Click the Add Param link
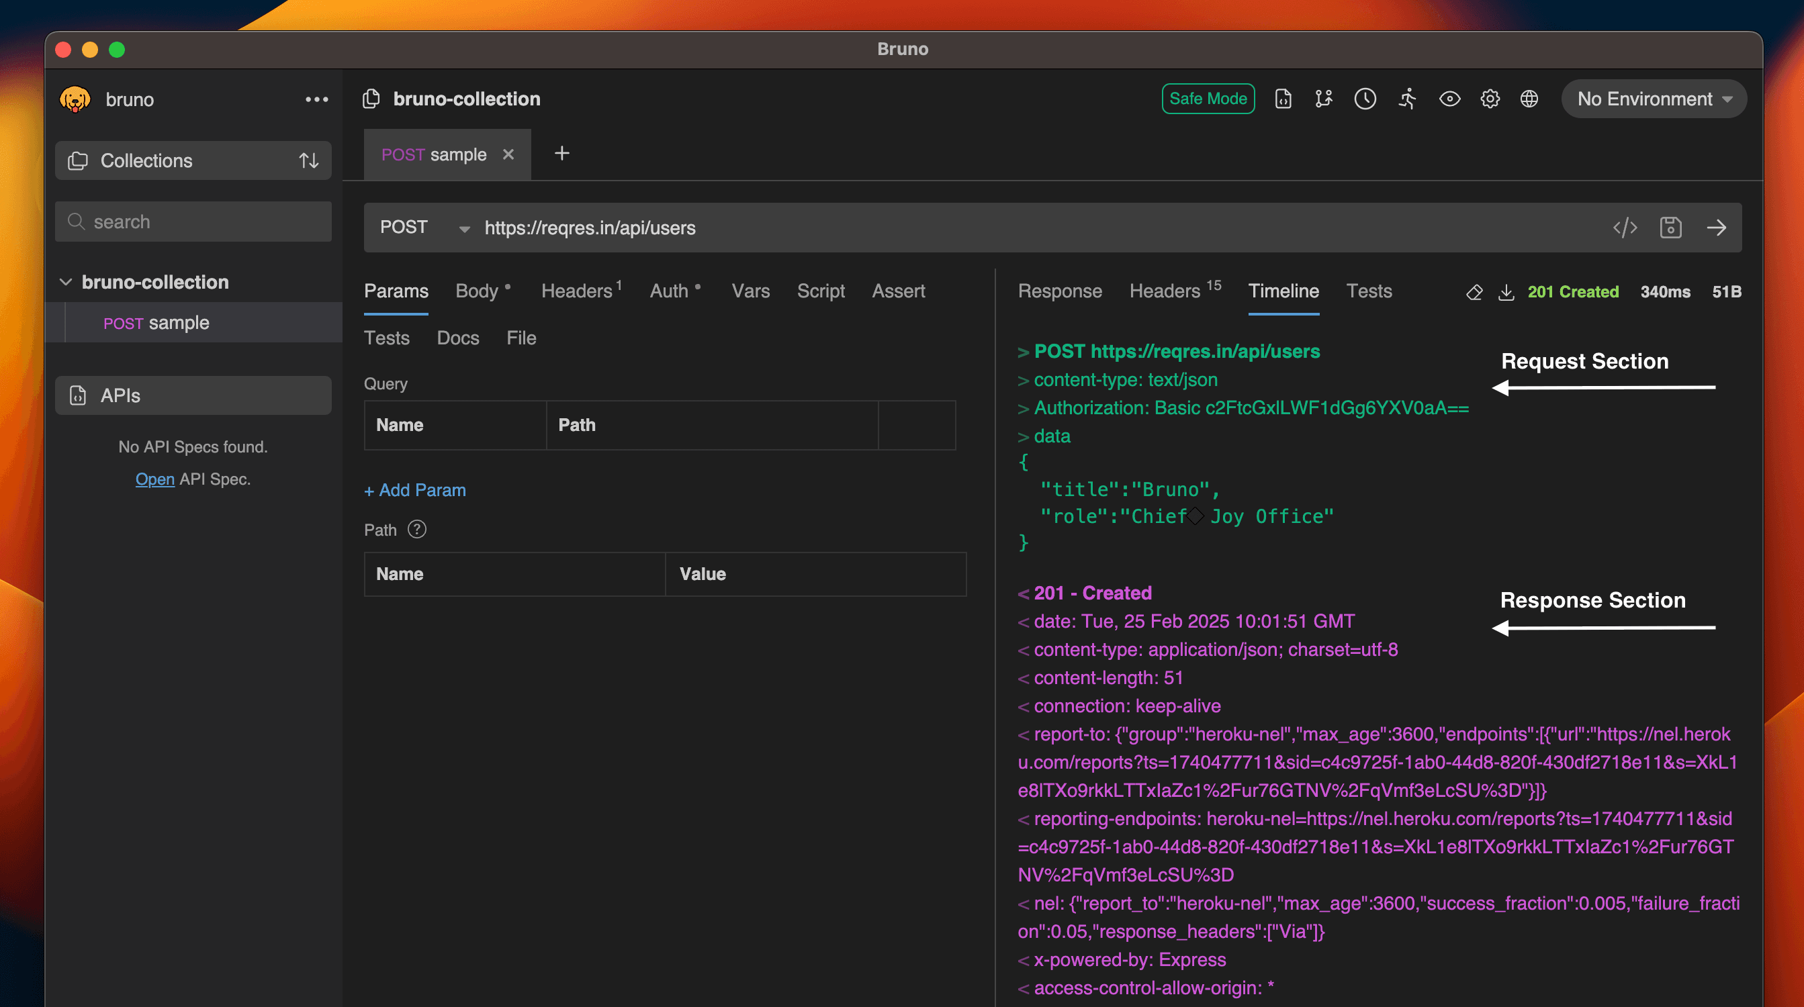Viewport: 1804px width, 1007px height. coord(414,489)
